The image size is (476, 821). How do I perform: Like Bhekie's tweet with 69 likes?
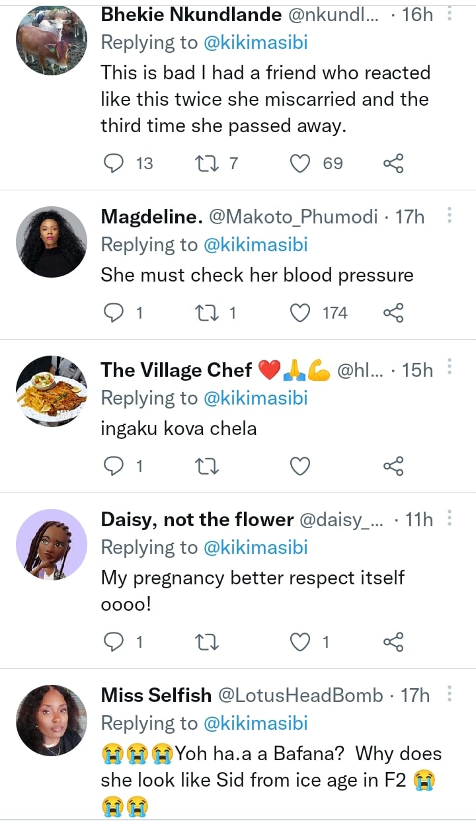pyautogui.click(x=301, y=163)
